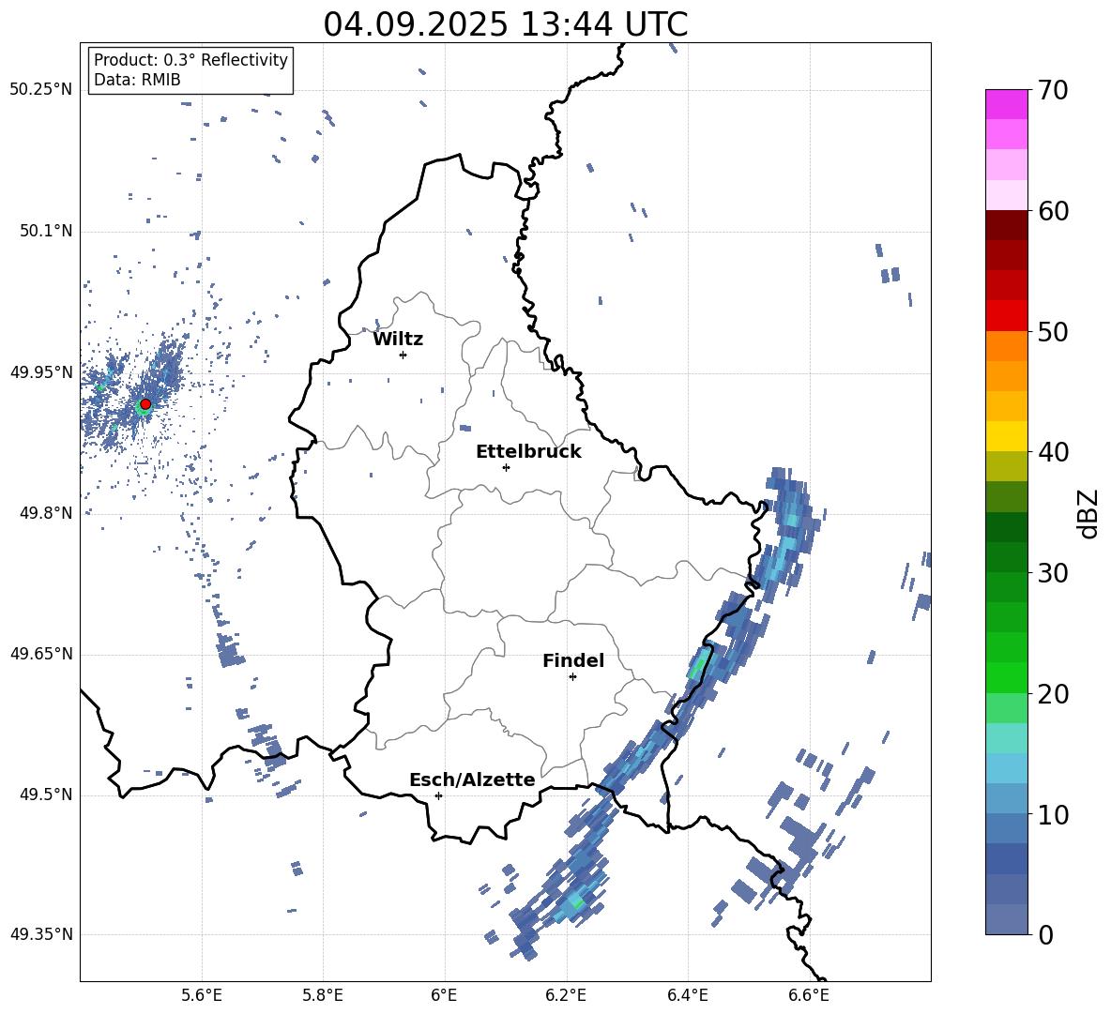Click the Findel city label
This screenshot has width=1111, height=1014.
tap(573, 660)
